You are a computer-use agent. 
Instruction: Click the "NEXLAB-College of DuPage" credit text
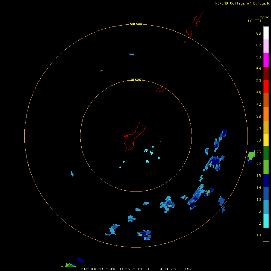coord(240,3)
